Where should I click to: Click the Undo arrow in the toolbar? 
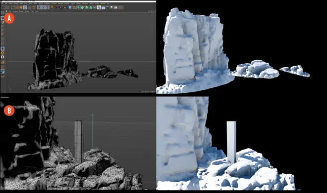pos(3,7)
